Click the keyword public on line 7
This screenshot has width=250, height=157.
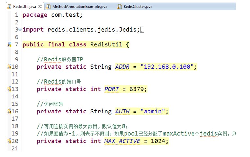click(33, 44)
